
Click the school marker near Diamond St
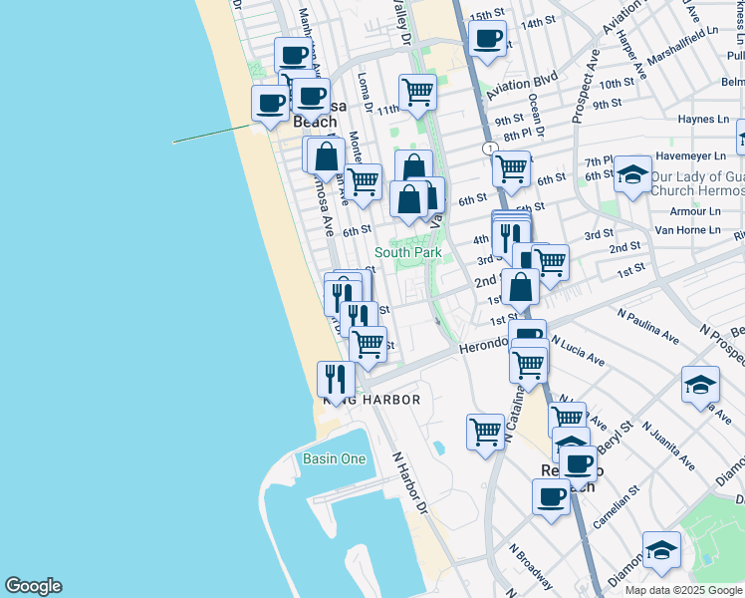662,552
